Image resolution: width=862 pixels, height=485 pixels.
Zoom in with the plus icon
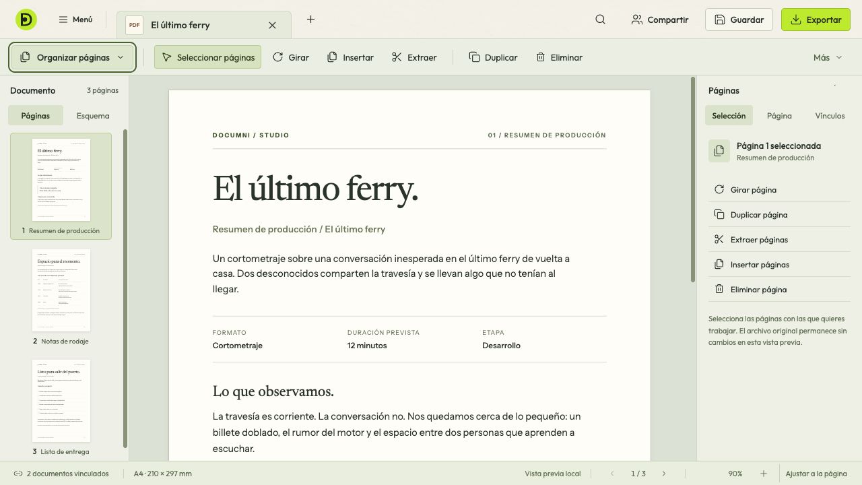click(x=764, y=474)
